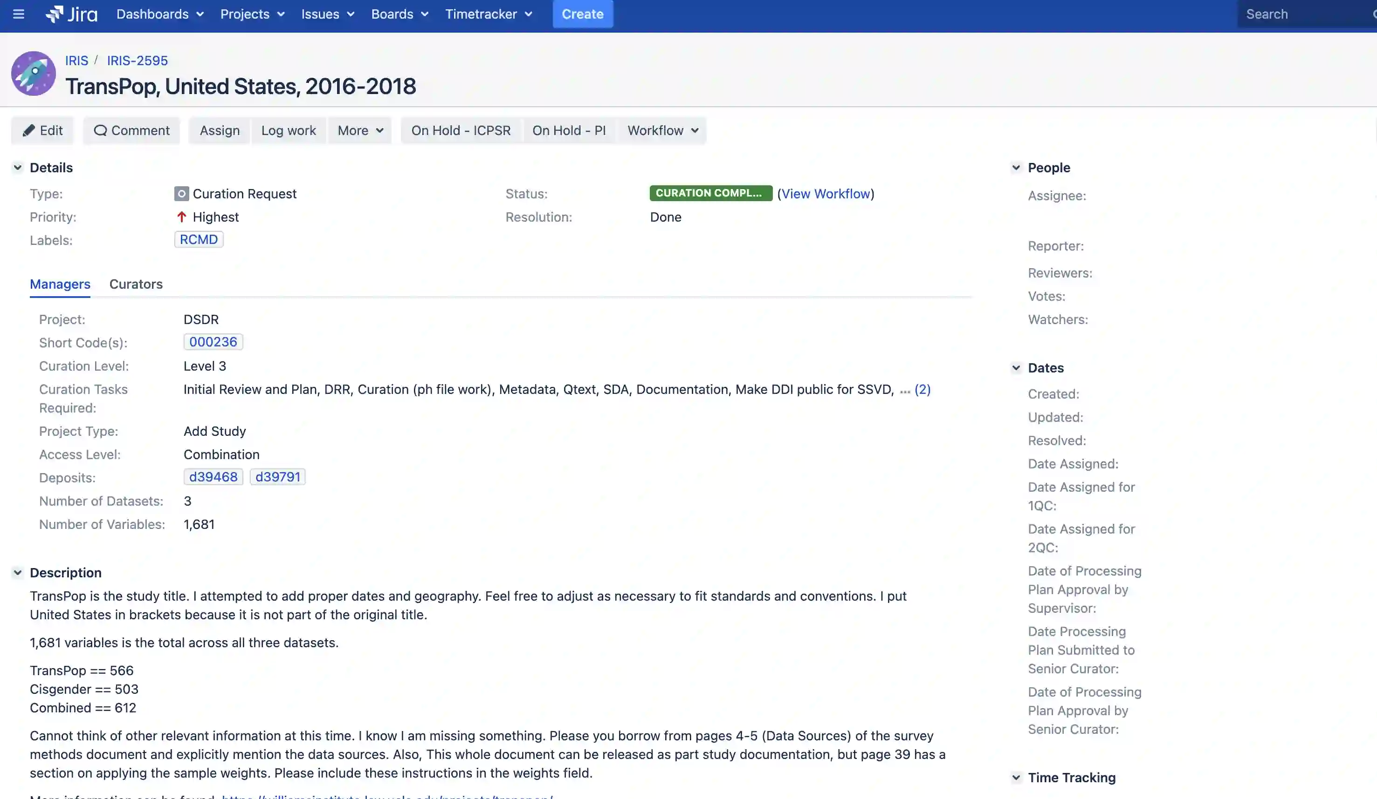Collapse the Description section chevron
The width and height of the screenshot is (1377, 799).
18,573
